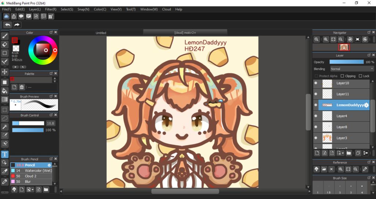Select the Dot tool
Screen dimensions: 376x199
pos(4,62)
